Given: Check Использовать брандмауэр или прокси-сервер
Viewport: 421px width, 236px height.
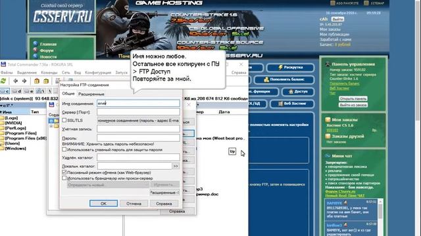Looking at the screenshot, I should pos(64,178).
